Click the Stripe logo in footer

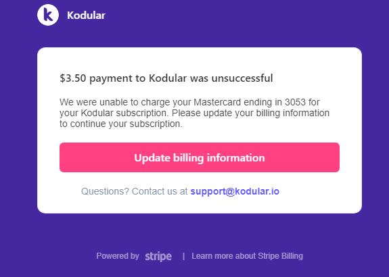click(x=158, y=256)
